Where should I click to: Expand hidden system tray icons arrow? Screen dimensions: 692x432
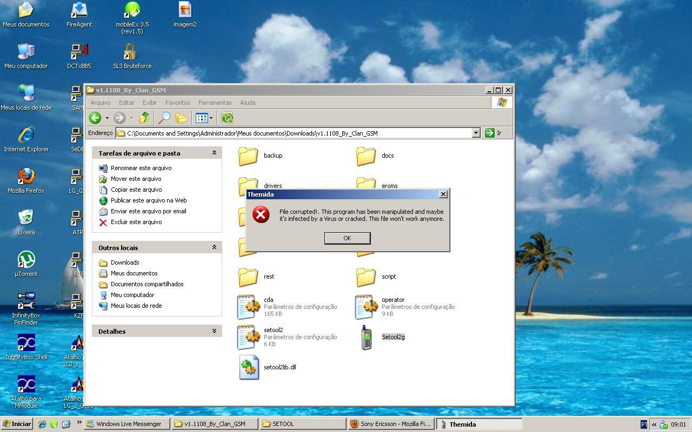[x=654, y=424]
